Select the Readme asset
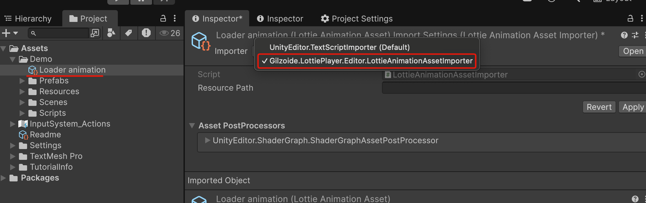This screenshot has height=203, width=646. [45, 135]
